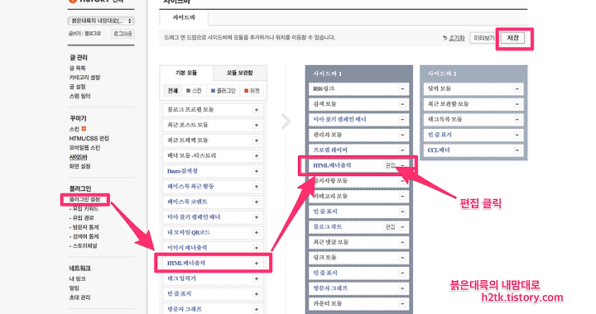The height and width of the screenshot is (314, 596).
Task: Switch to the 기본 모듈 tab
Action: click(x=186, y=73)
